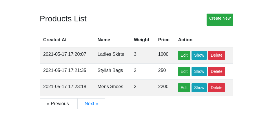Click the Create New button

click(220, 20)
